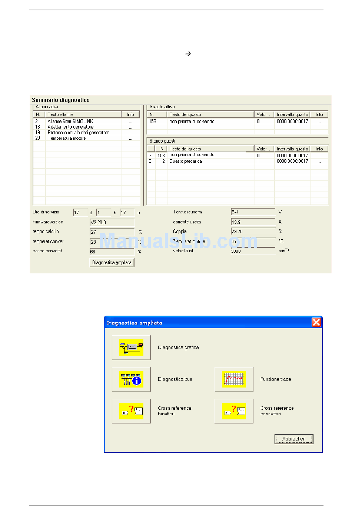The image size is (352, 522).
Task: Show info for Allarme Start SIMOLINK
Action: pos(130,122)
